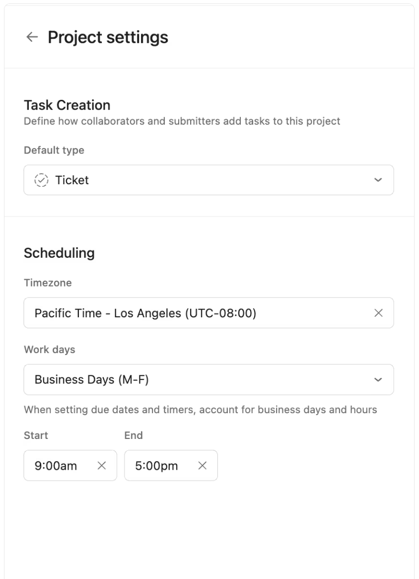The image size is (419, 579).
Task: Click the Project settings page title
Action: pyautogui.click(x=108, y=37)
